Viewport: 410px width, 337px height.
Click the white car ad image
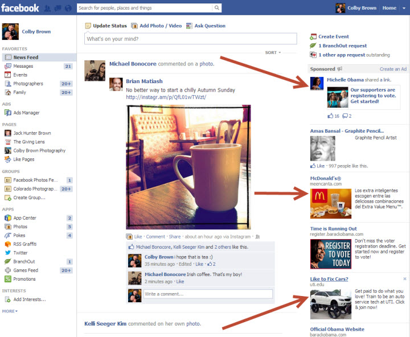click(331, 305)
